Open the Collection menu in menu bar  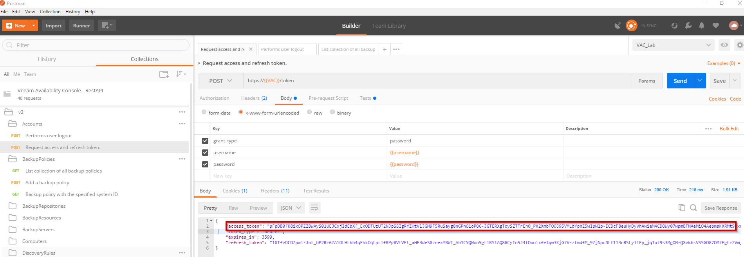point(50,12)
